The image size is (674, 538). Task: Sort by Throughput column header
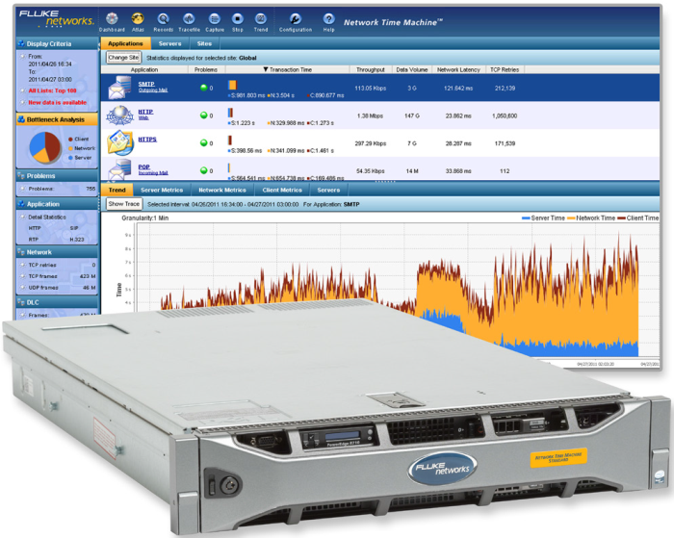[x=371, y=69]
